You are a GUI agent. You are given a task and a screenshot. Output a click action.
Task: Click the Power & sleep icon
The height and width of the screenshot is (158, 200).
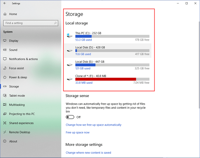click(5, 77)
